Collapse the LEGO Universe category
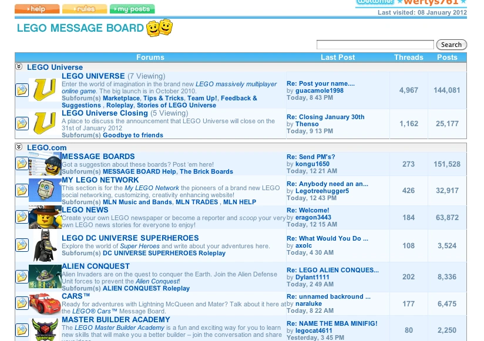This screenshot has width=484, height=341. [19, 66]
